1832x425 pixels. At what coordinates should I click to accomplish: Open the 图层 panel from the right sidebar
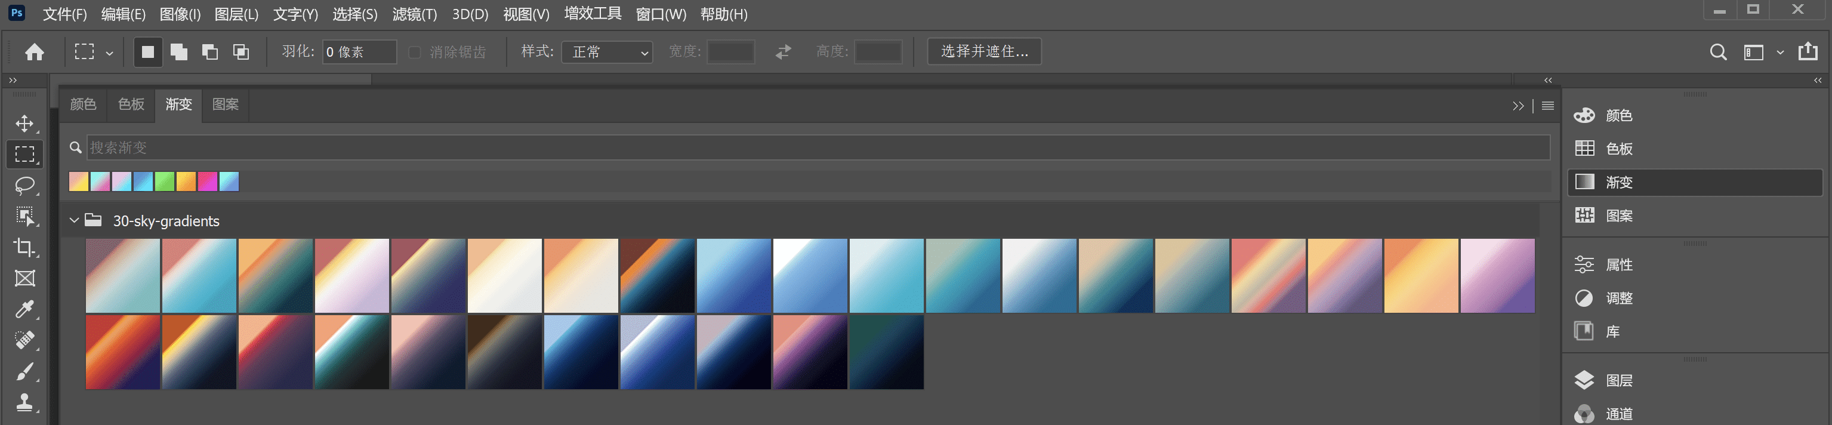pos(1618,380)
